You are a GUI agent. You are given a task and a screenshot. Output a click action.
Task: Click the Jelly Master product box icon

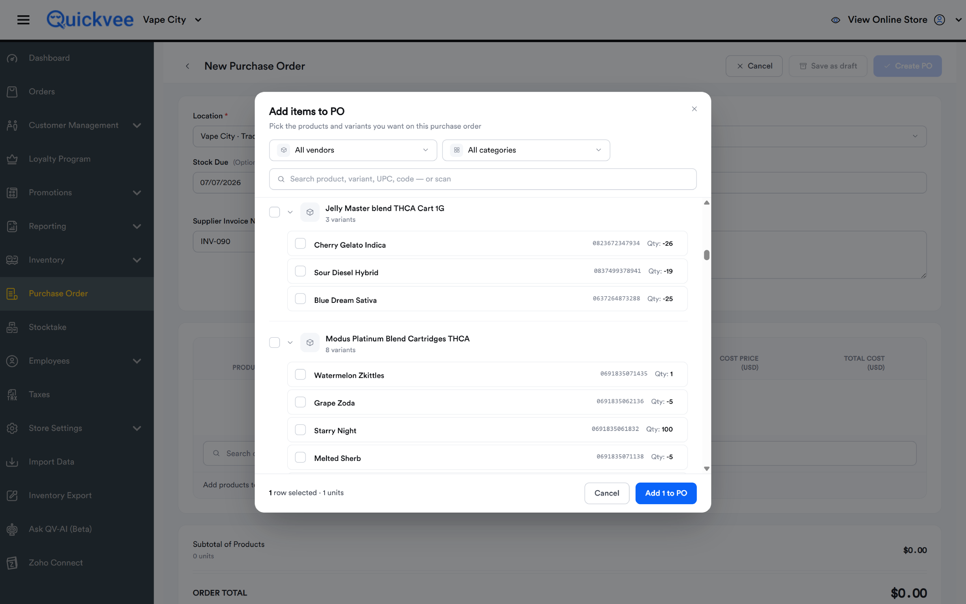[310, 212]
